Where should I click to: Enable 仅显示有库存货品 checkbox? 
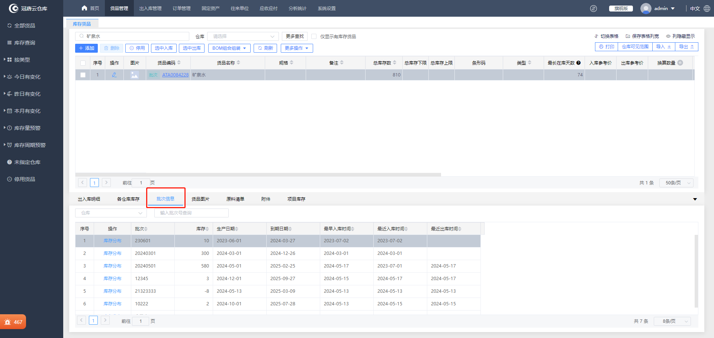(314, 36)
